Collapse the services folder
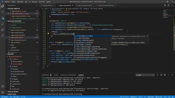175x98 pixels. coord(10,25)
